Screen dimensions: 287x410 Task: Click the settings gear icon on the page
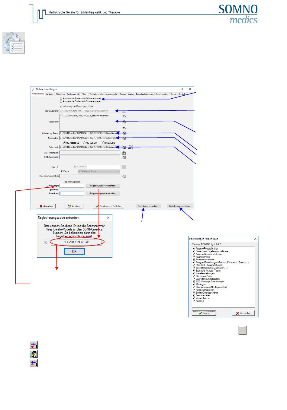tap(14, 43)
